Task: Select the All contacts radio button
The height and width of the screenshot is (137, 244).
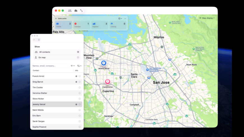Action: pyautogui.click(x=78, y=52)
